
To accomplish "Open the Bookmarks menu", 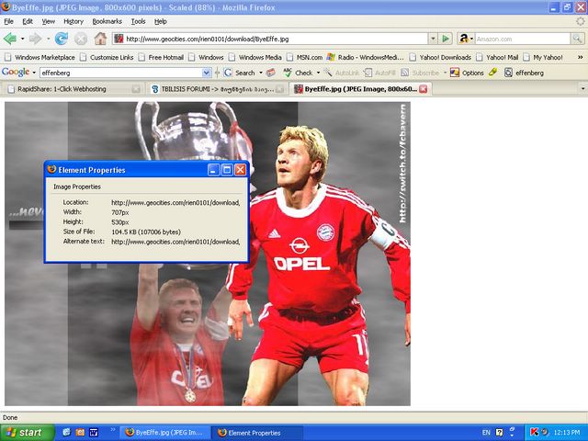I will tap(107, 21).
